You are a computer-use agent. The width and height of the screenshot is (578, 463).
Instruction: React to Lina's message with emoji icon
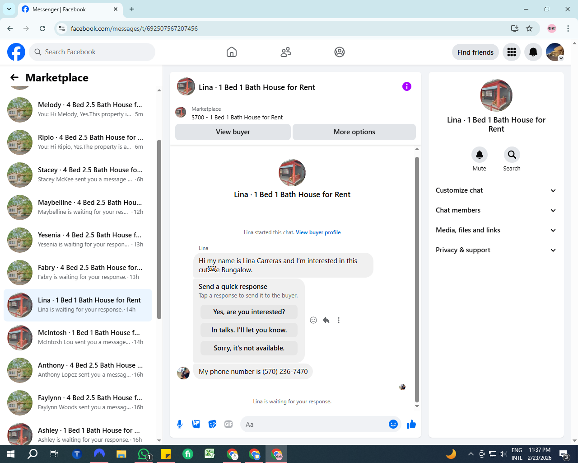tap(313, 320)
